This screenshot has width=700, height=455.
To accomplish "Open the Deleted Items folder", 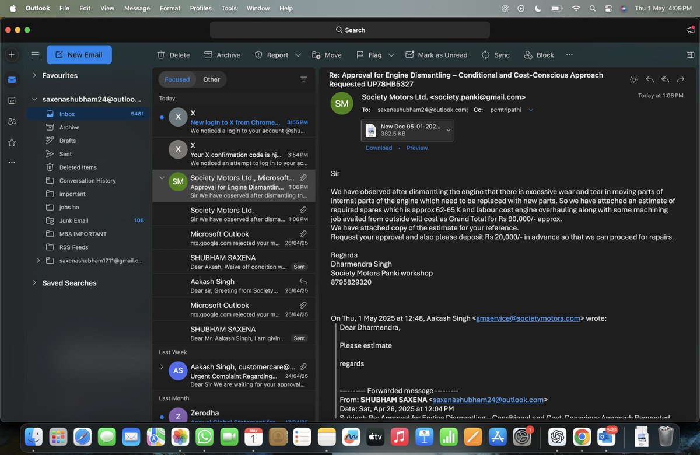I will pos(87,167).
